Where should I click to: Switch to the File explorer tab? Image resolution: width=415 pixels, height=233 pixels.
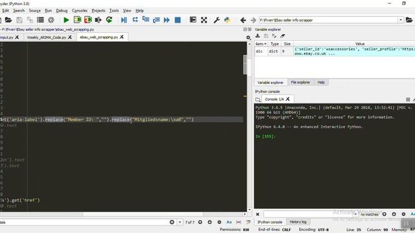[300, 82]
